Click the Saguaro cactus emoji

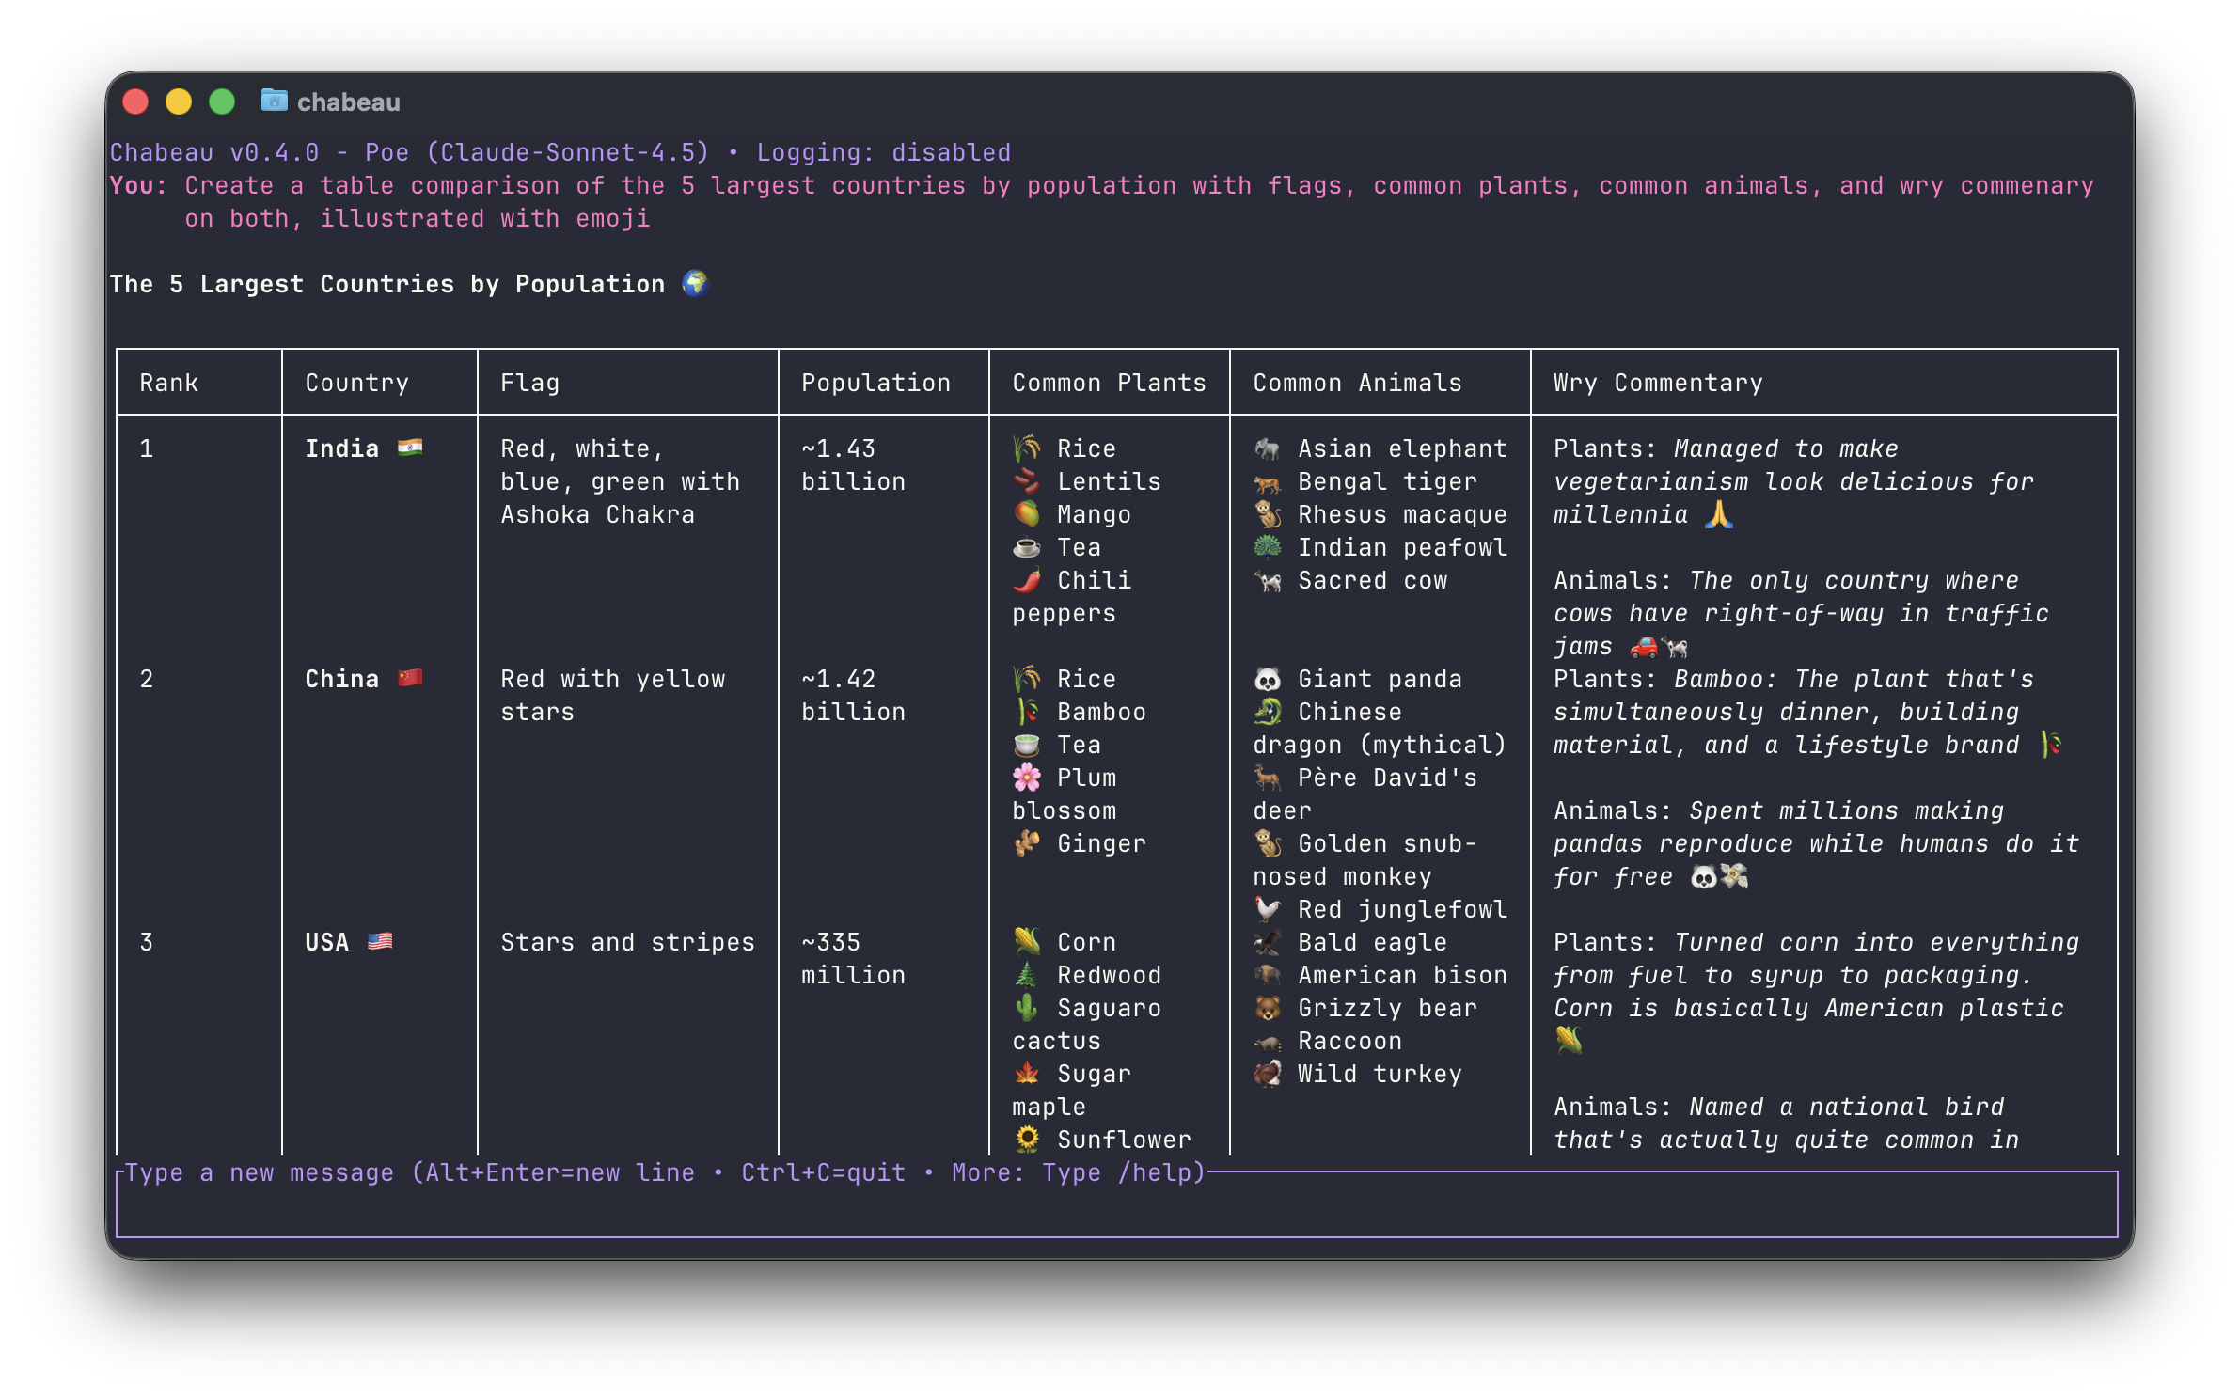click(1027, 1008)
